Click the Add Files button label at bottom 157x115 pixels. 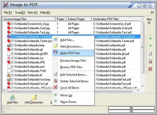(x=13, y=102)
